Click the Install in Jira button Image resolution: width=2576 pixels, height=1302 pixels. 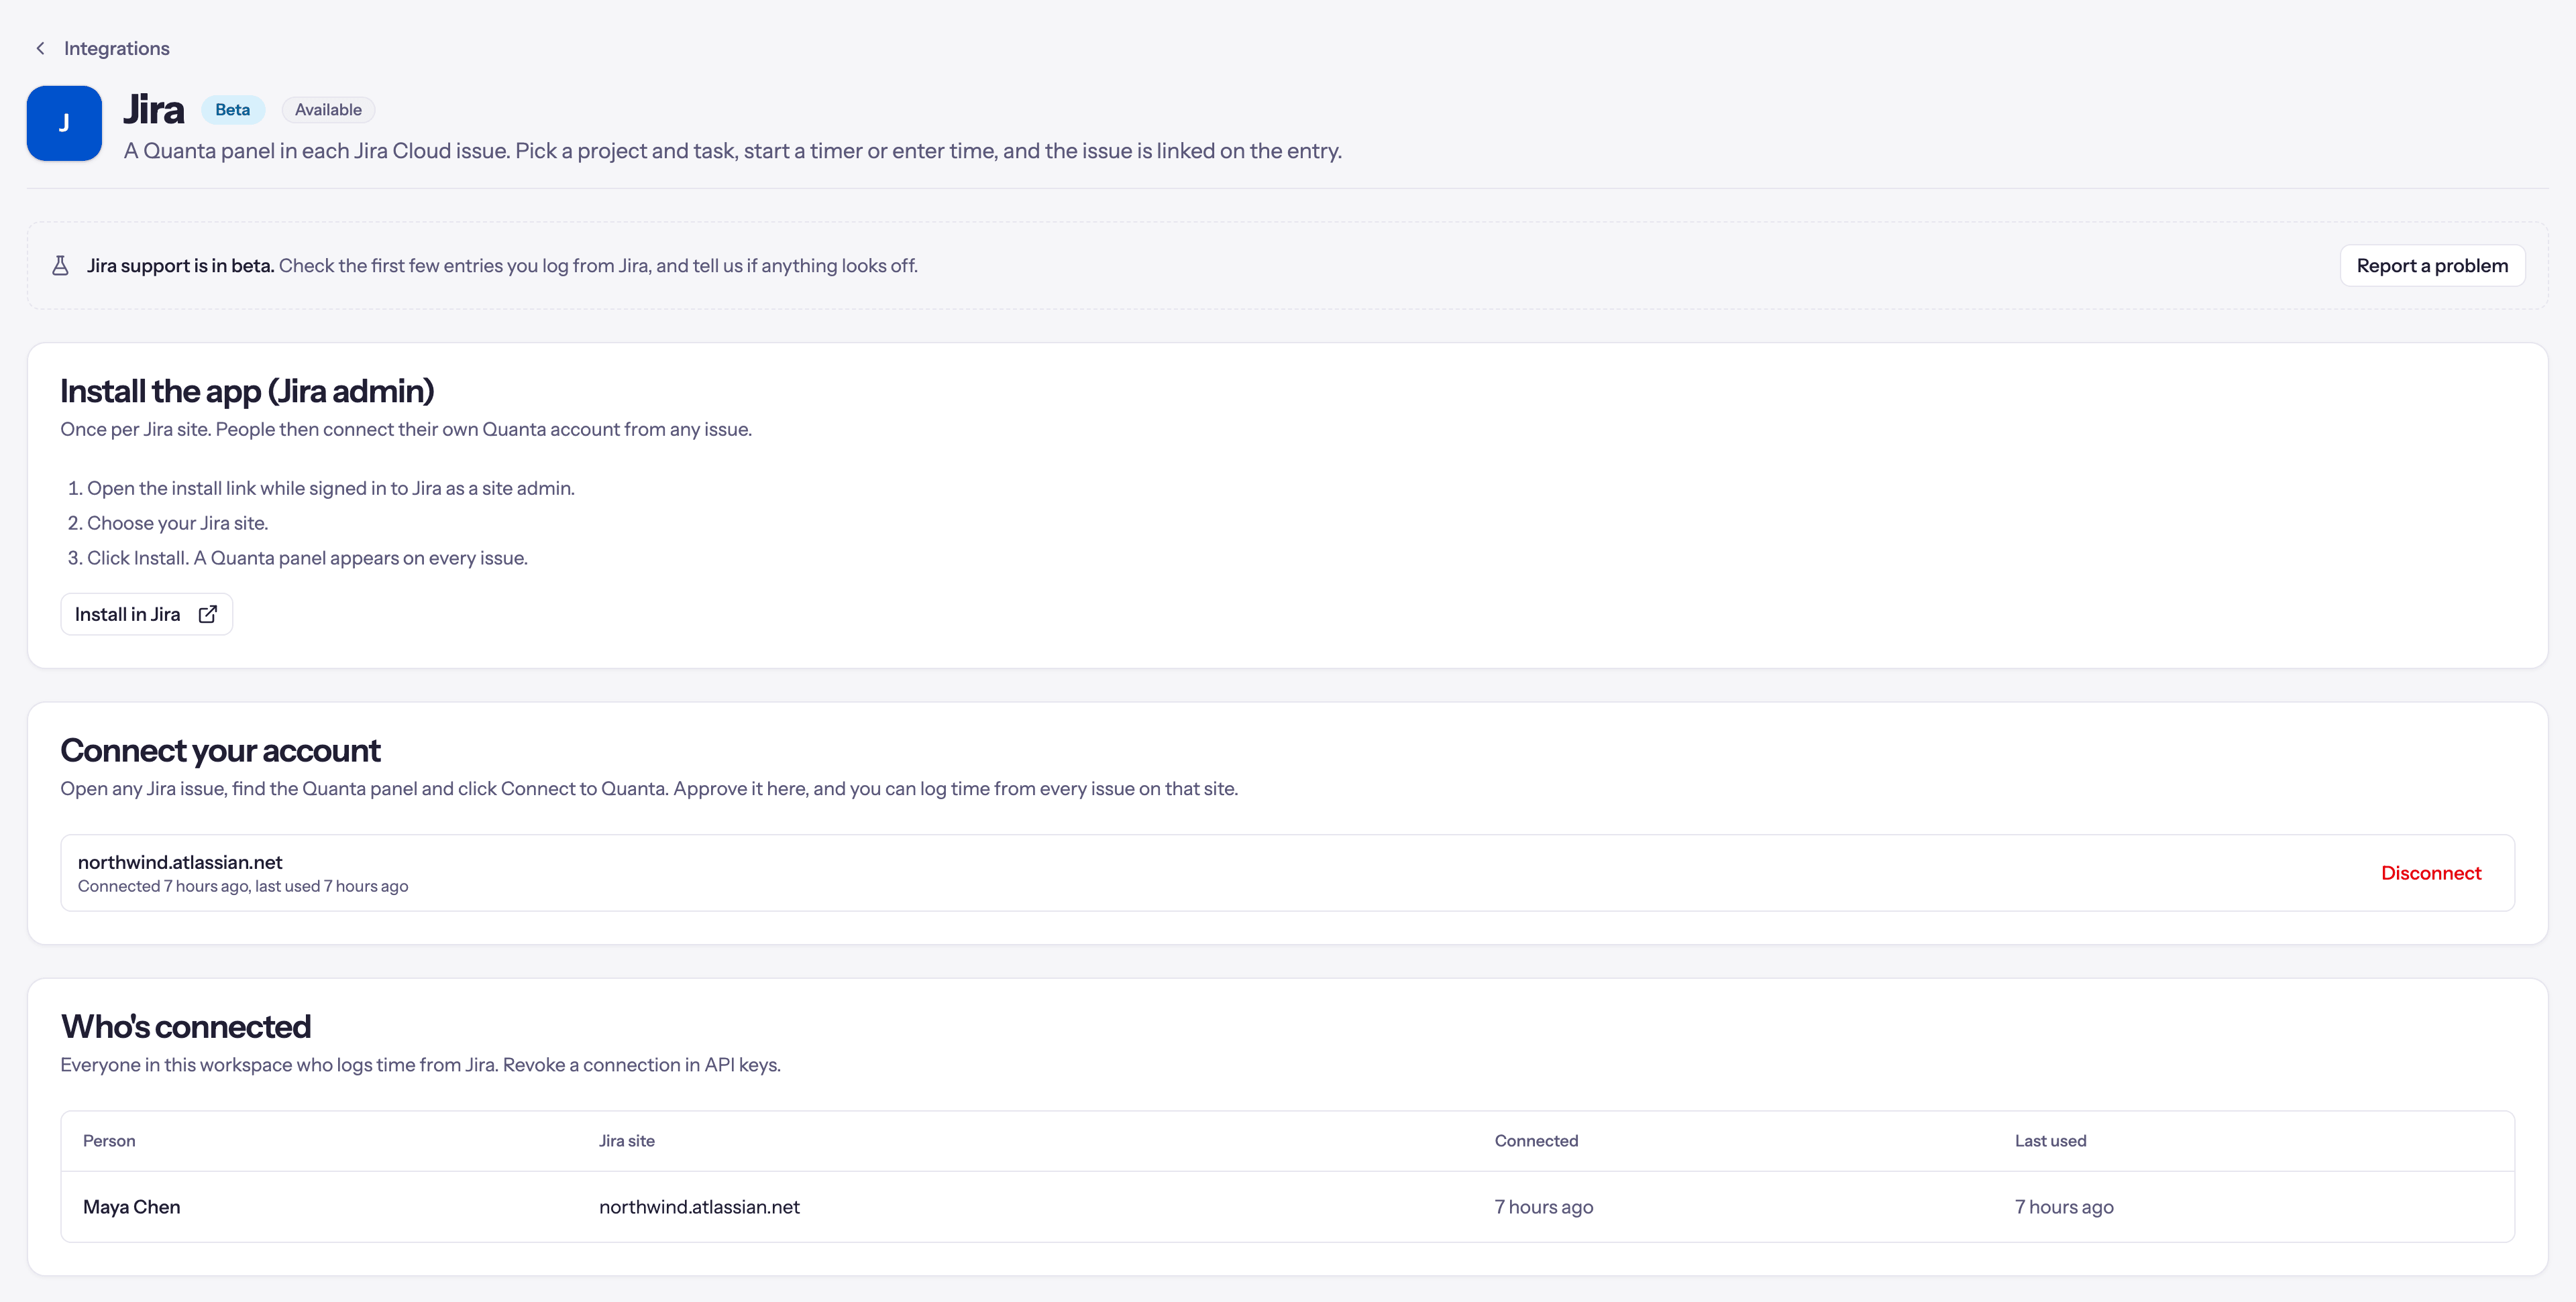(147, 615)
